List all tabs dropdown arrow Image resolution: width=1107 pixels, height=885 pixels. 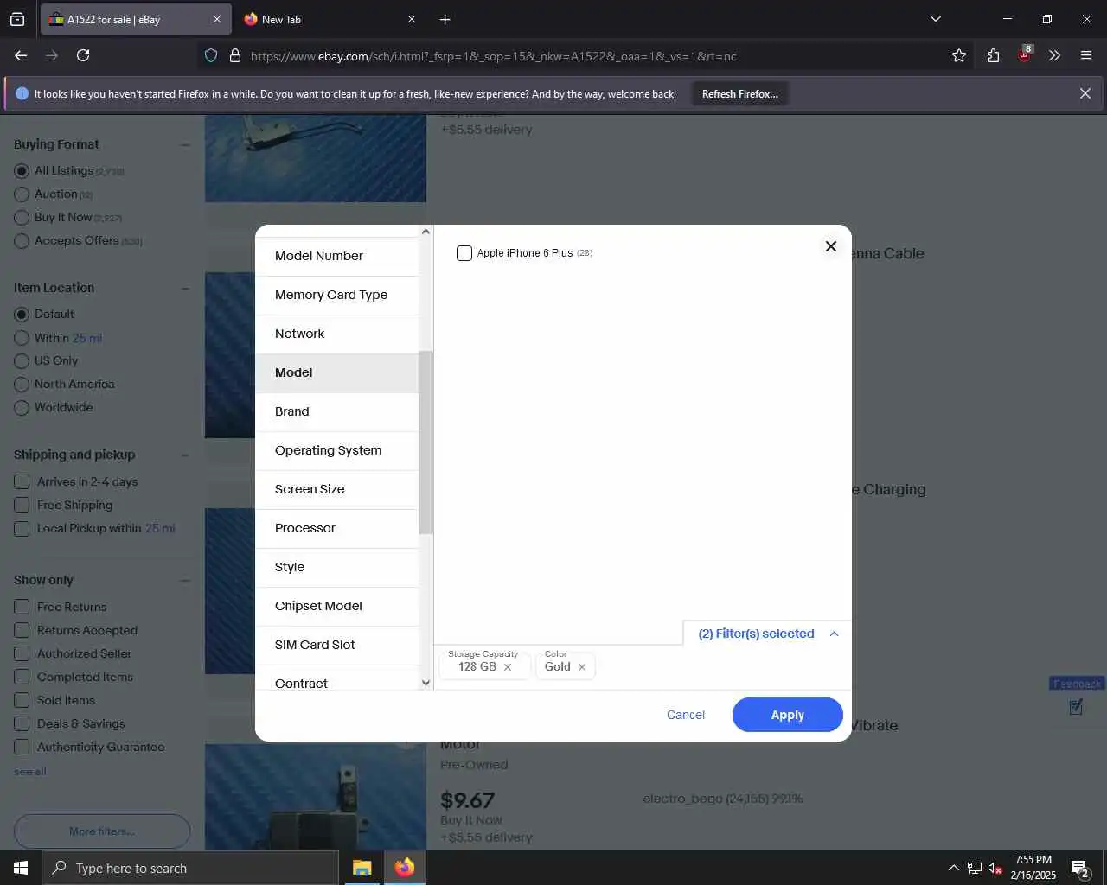coord(936,19)
